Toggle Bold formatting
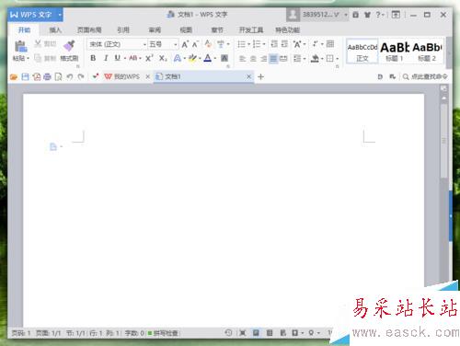The width and height of the screenshot is (460, 346). click(93, 58)
